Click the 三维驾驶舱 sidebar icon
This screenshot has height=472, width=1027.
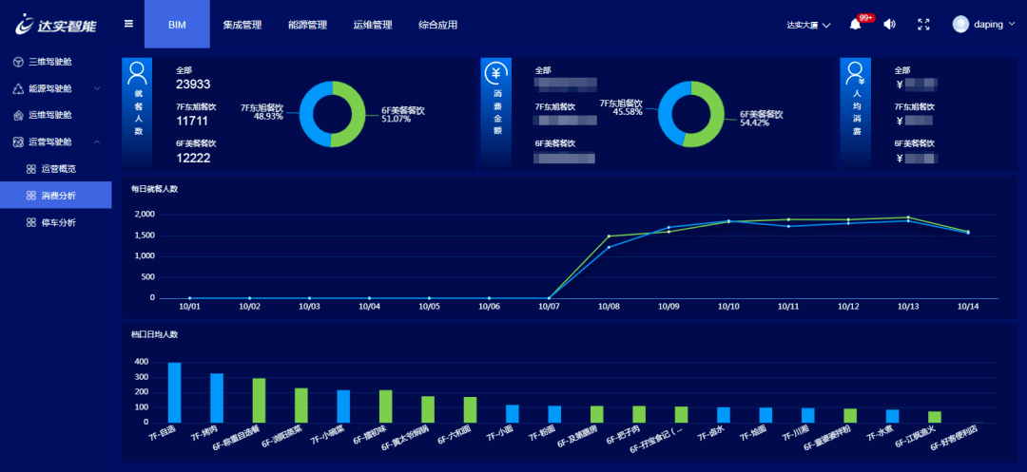pyautogui.click(x=18, y=62)
